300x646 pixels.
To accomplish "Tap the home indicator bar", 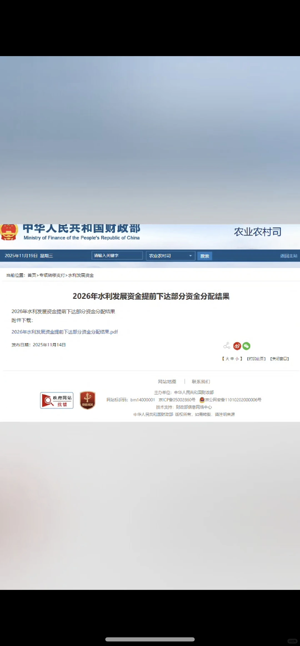I will pyautogui.click(x=150, y=639).
